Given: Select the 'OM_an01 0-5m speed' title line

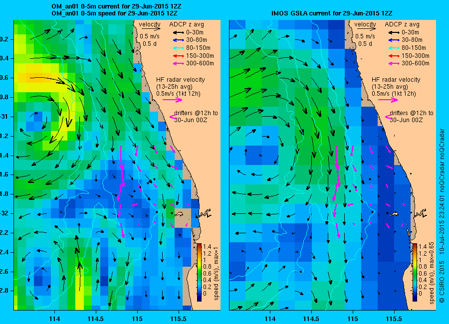Looking at the screenshot, I should tap(114, 13).
